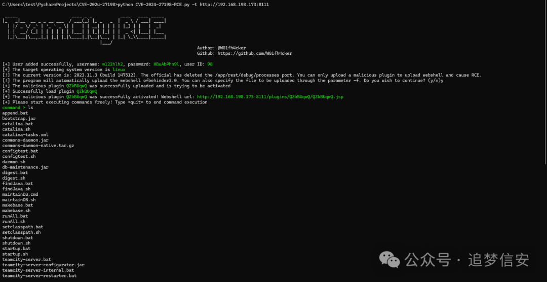Click the file name setclasspath.bat
Image resolution: width=547 pixels, height=282 pixels.
tap(23, 227)
